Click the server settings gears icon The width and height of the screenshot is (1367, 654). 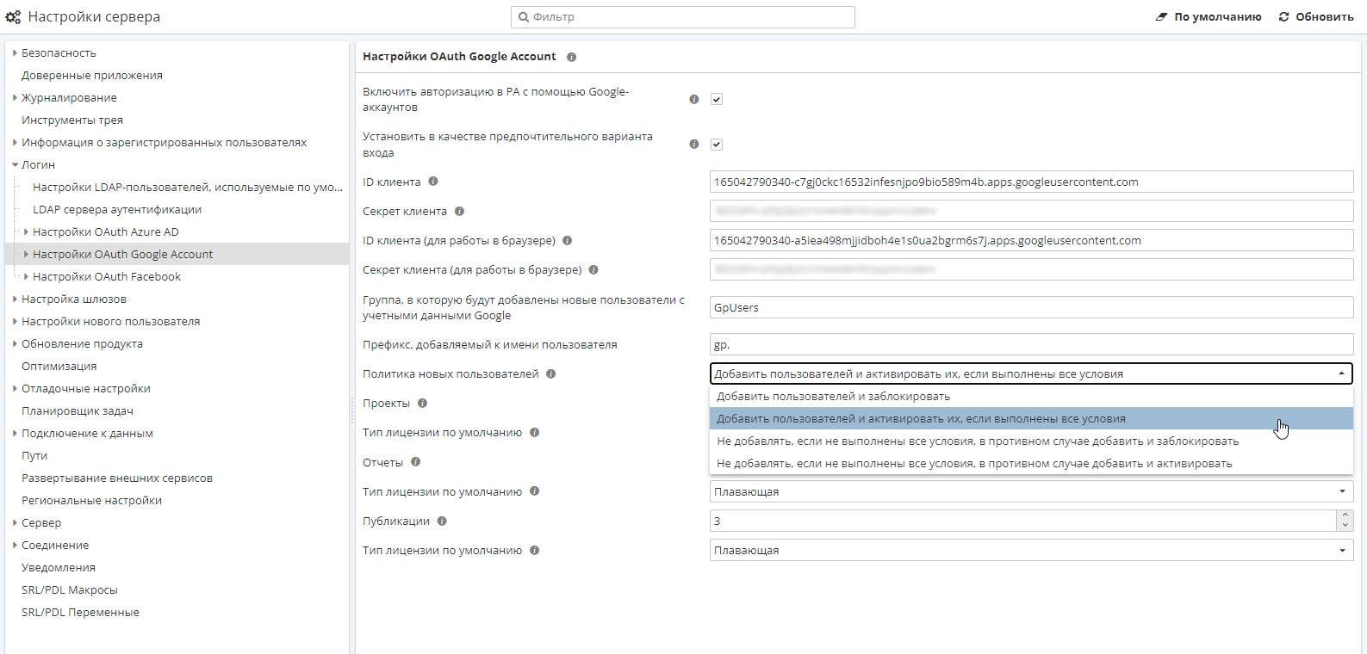13,17
